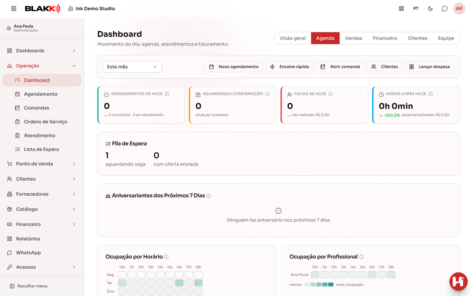
Task: Click Lançar despesa button
Action: 429,67
